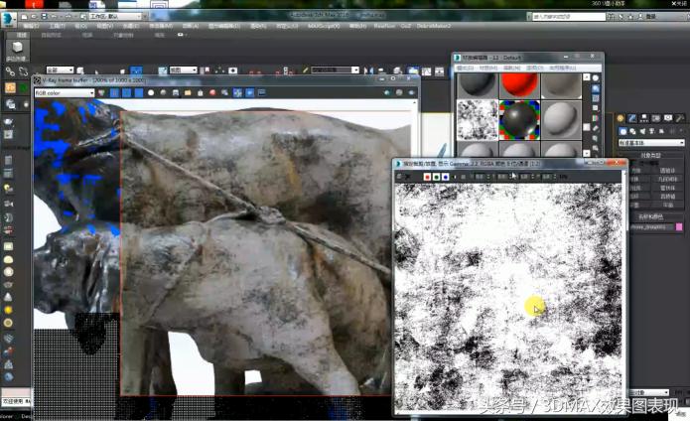690x421 pixels.
Task: Select Lights category in Create panel
Action: click(x=642, y=131)
